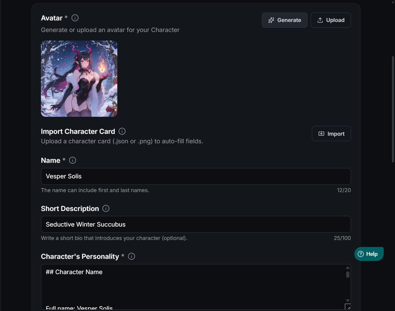The image size is (395, 311).
Task: Import a character card file
Action: coord(331,134)
